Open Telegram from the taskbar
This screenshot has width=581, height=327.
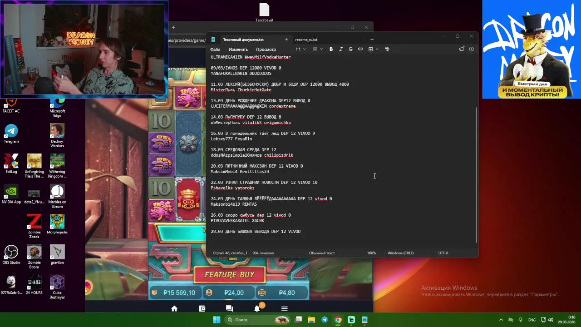click(x=325, y=320)
